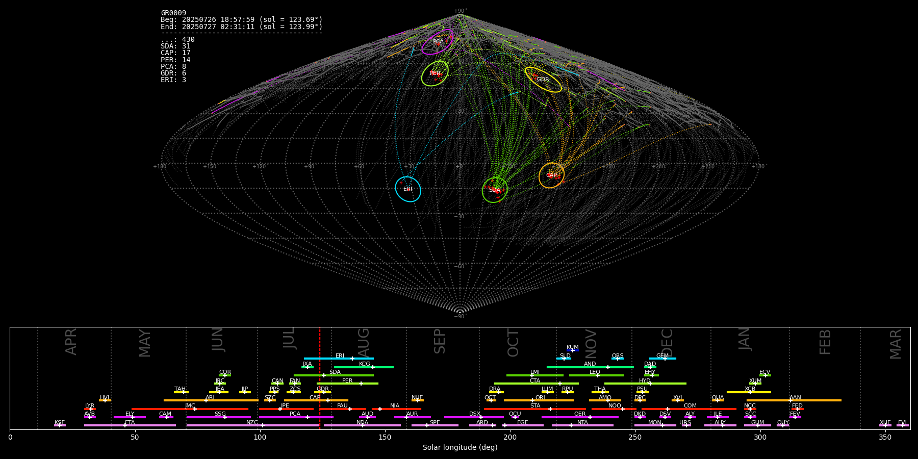Image resolution: width=918 pixels, height=459 pixels.
Task: Click the ORI shower label in timeline
Action: [540, 398]
